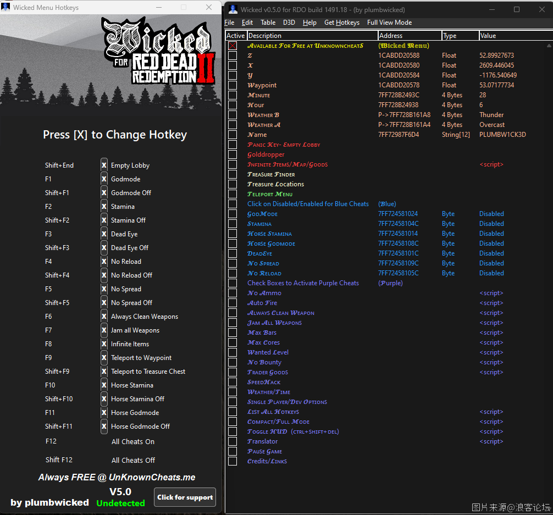This screenshot has width=553, height=515.
Task: Click the Wicked Menu Hotkeys window title icon
Action: point(5,7)
